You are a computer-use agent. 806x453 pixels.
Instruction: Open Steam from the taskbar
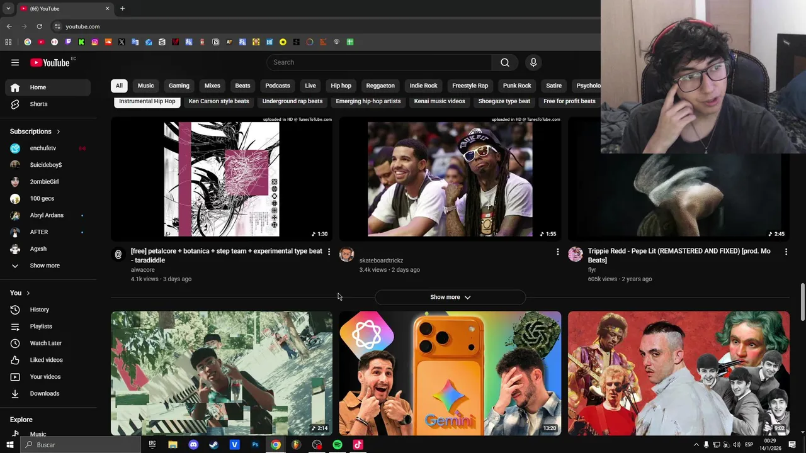click(214, 445)
